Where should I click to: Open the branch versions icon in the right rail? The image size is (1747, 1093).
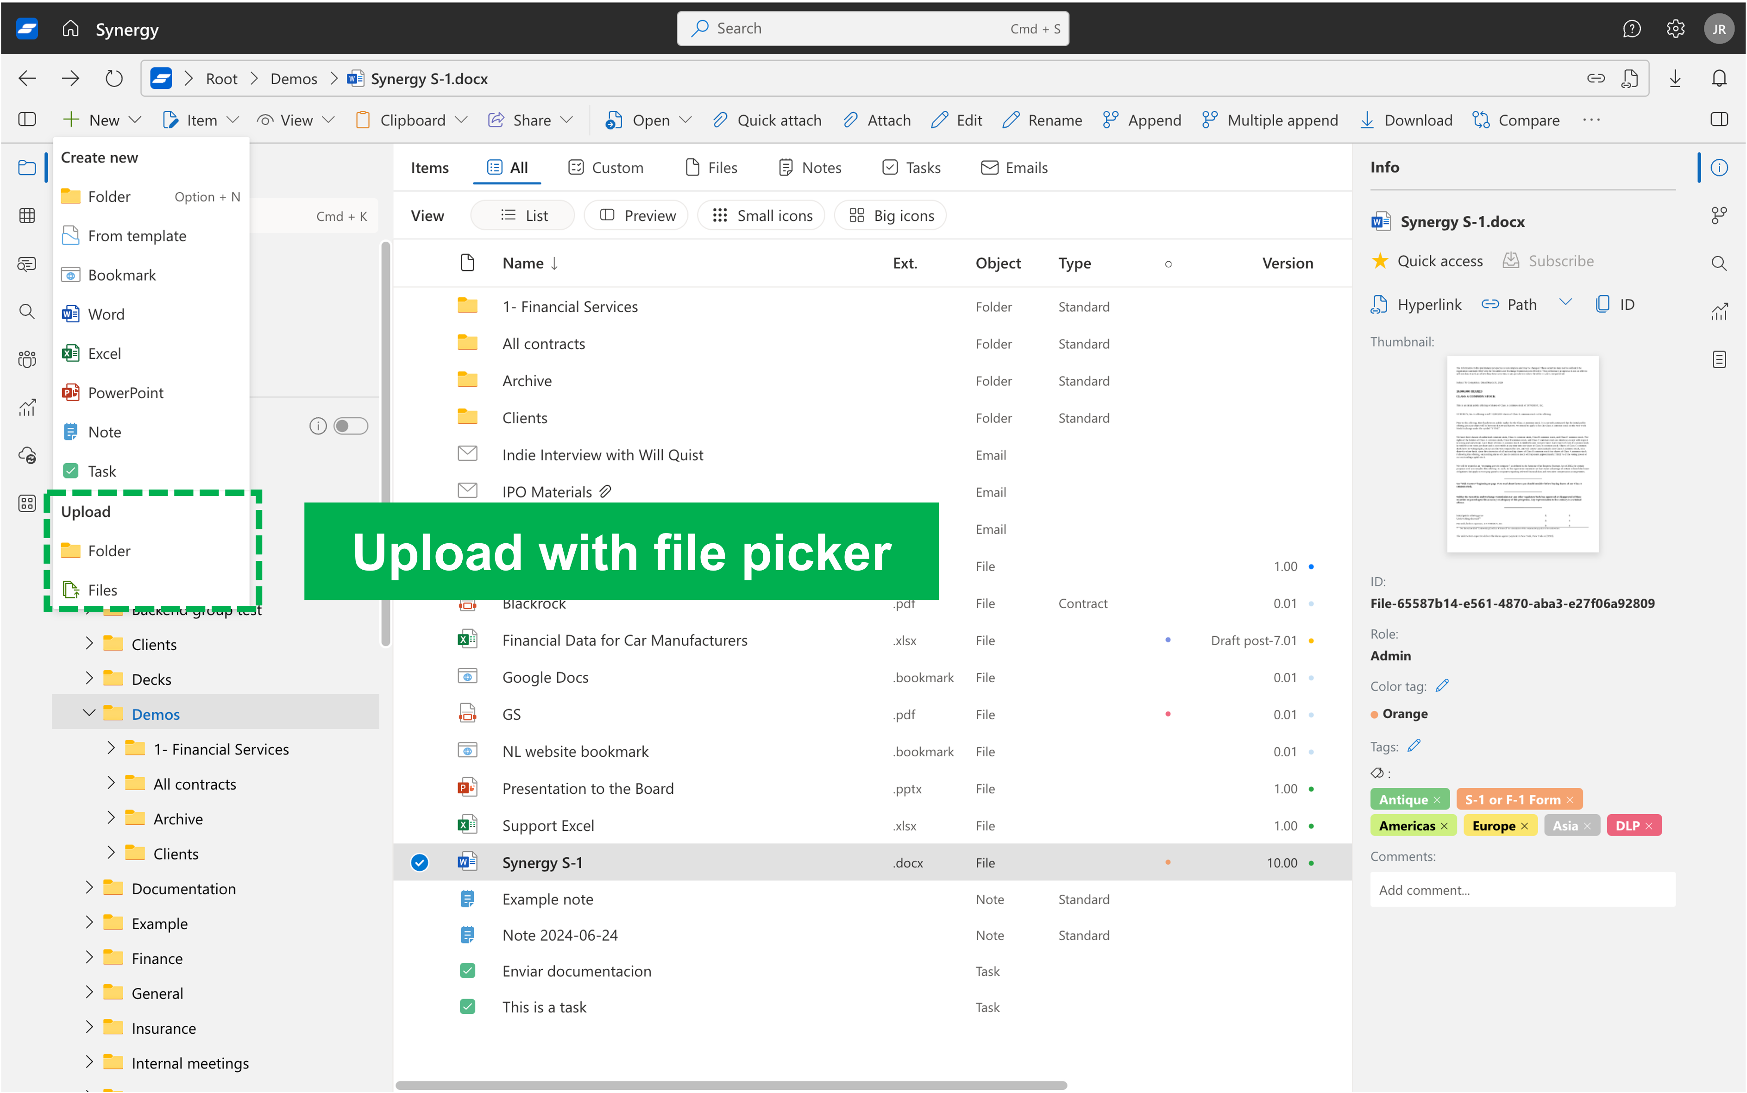pos(1719,215)
